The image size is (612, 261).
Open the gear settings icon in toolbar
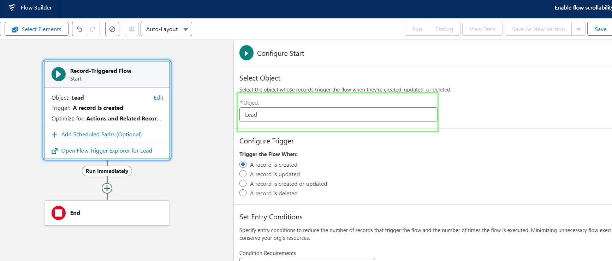click(x=132, y=29)
